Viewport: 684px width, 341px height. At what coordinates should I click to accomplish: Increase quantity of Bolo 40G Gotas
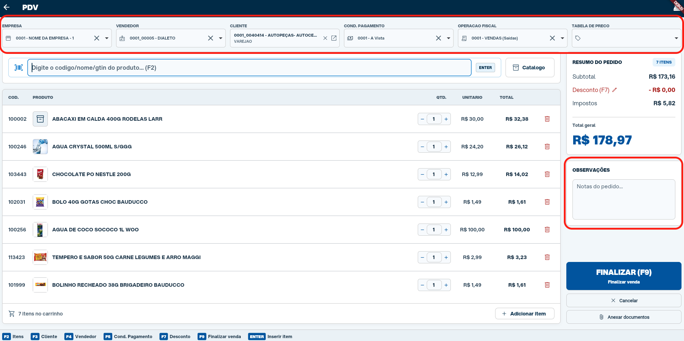click(x=446, y=202)
